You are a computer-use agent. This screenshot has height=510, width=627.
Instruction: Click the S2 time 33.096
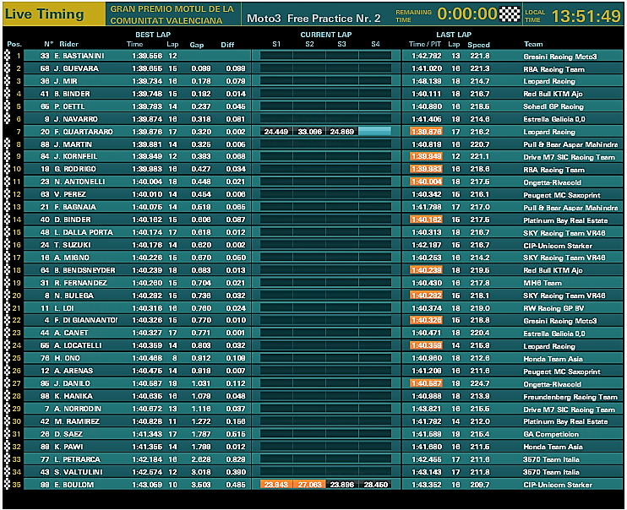tap(309, 132)
